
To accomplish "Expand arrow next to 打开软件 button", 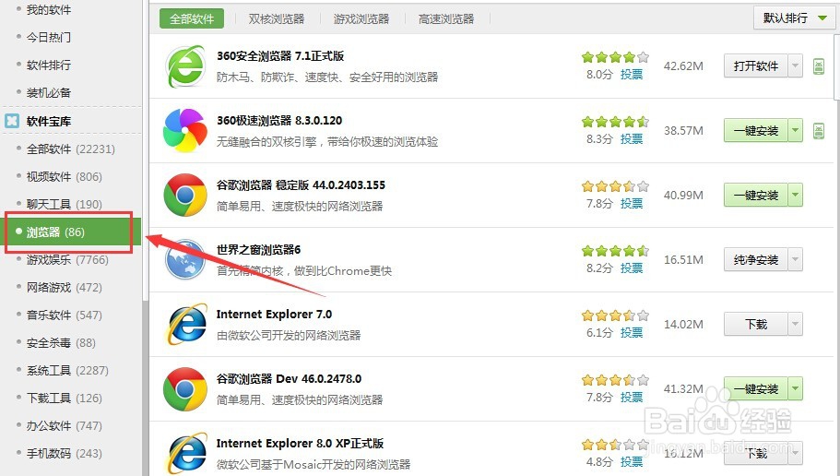I will coord(796,65).
